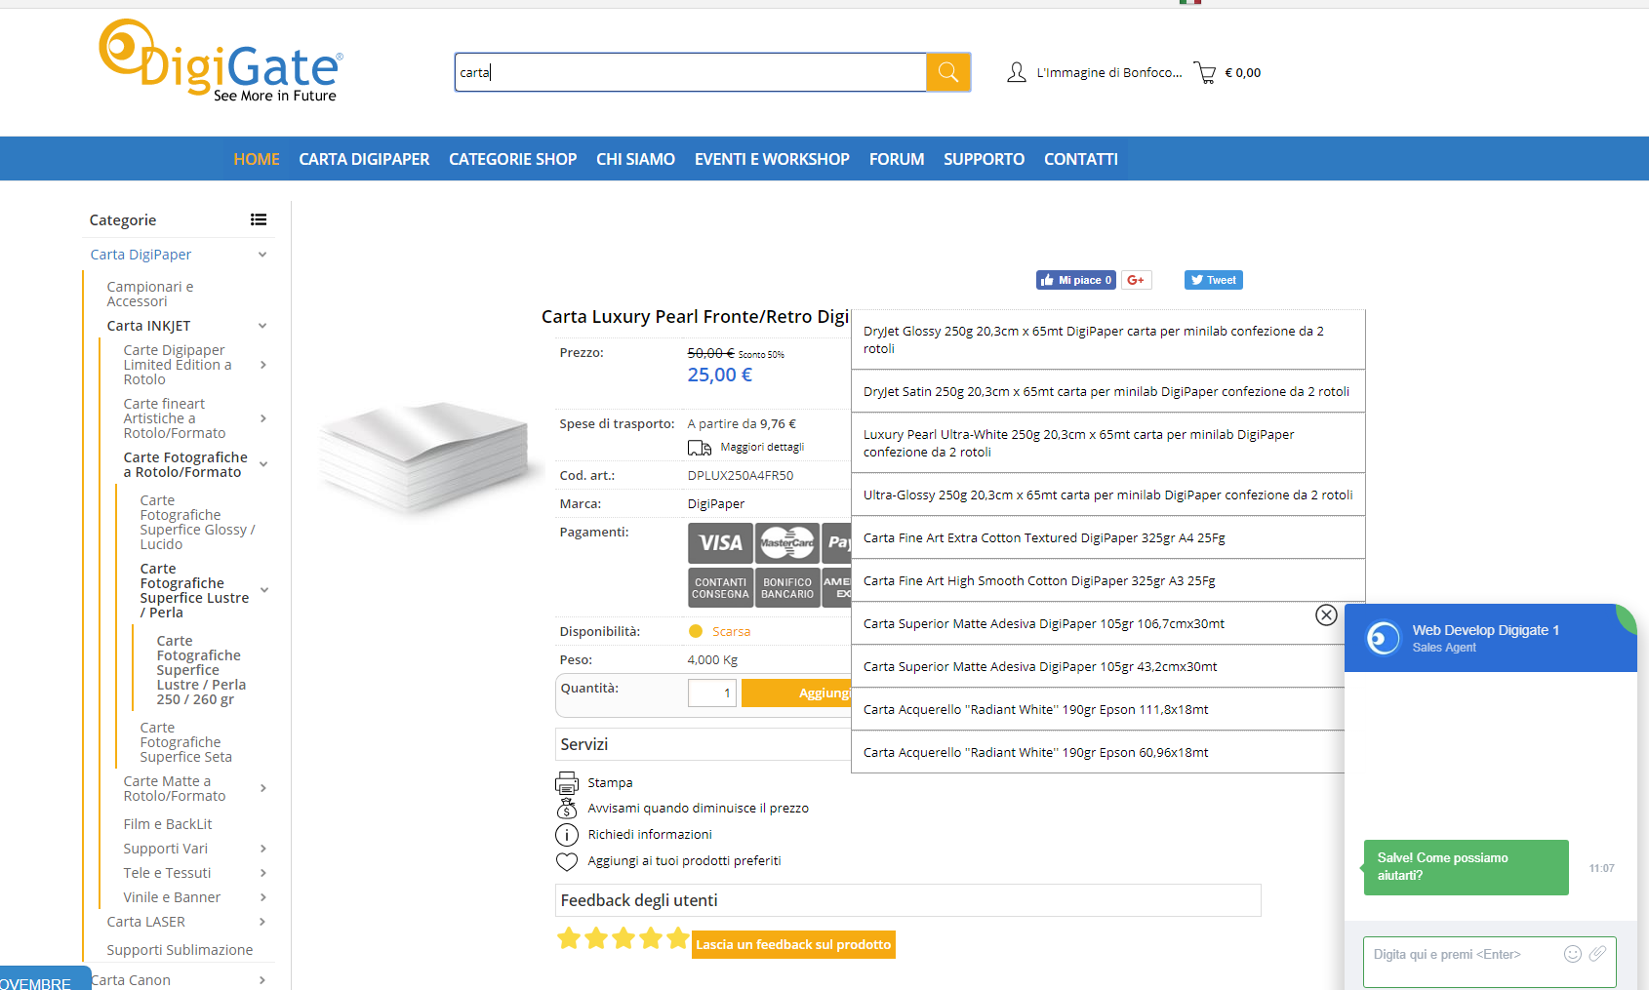The height and width of the screenshot is (990, 1649).
Task: Collapse Carte Fotografiche a Rotolo/Formato chevron
Action: [x=263, y=464]
